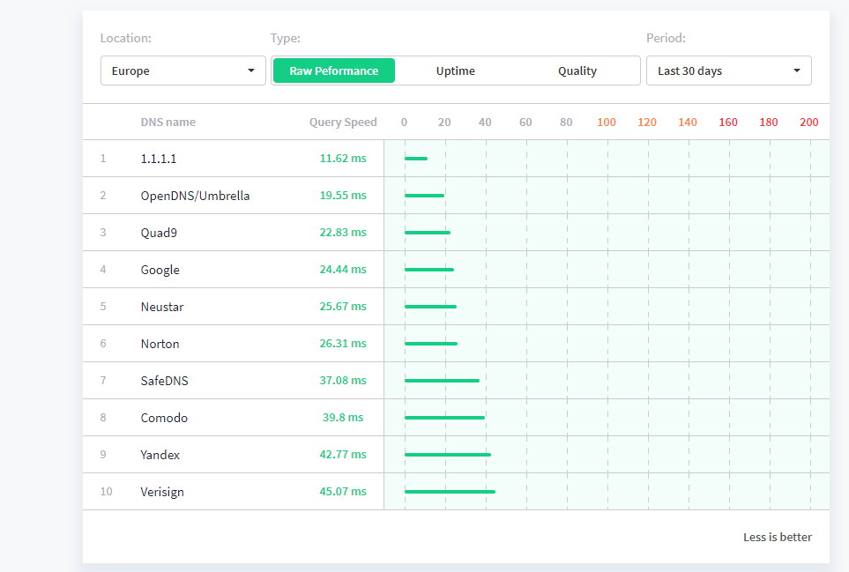The width and height of the screenshot is (849, 572).
Task: Click the Comodo performance bar
Action: point(444,418)
